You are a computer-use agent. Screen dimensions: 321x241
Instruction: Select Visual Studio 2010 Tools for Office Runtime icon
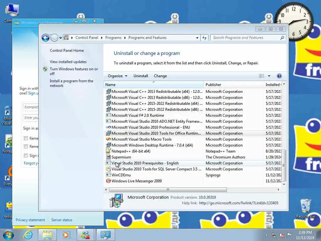(108, 133)
